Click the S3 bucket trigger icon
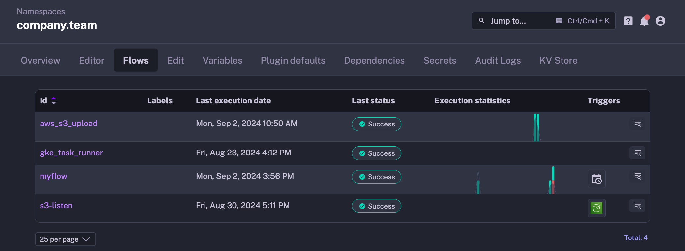 pyautogui.click(x=596, y=208)
